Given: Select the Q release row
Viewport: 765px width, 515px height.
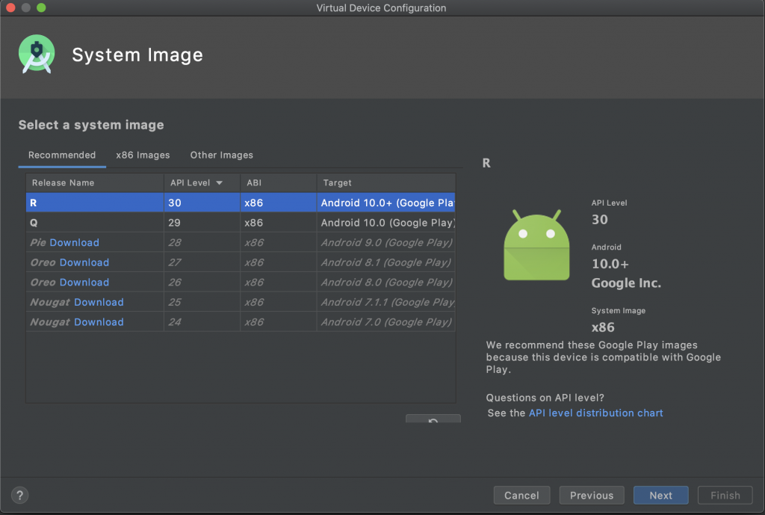Looking at the screenshot, I should (239, 223).
